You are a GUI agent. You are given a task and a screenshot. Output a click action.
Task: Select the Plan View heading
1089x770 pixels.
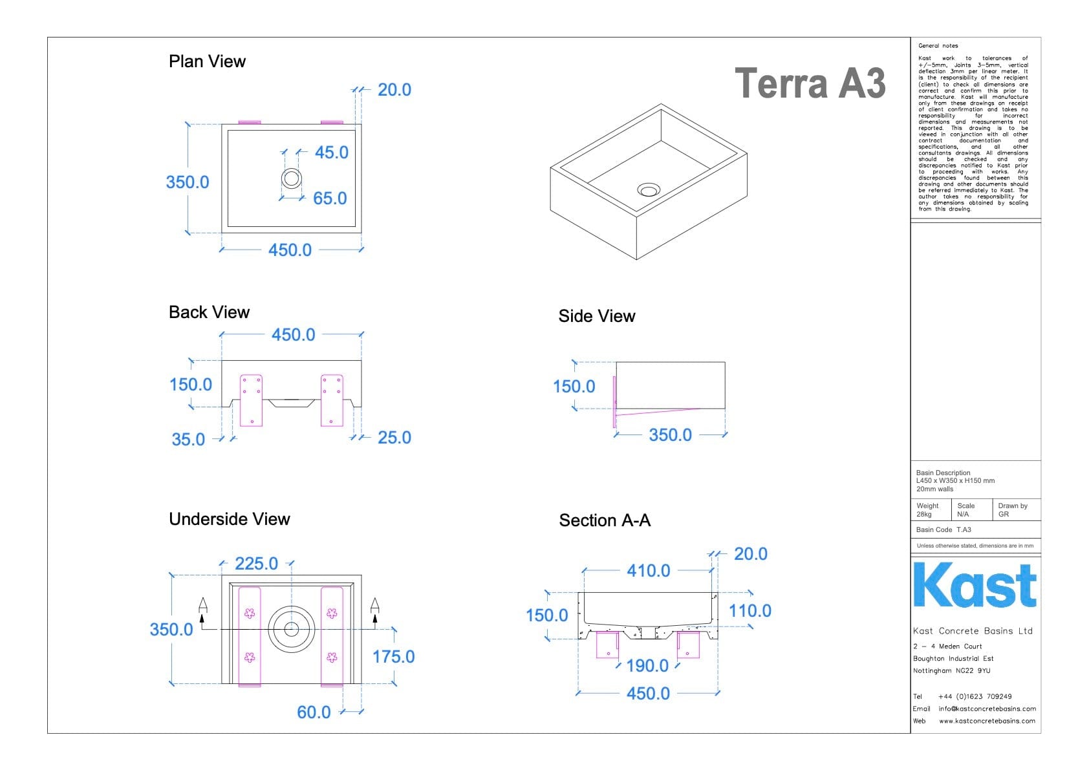[x=207, y=61]
